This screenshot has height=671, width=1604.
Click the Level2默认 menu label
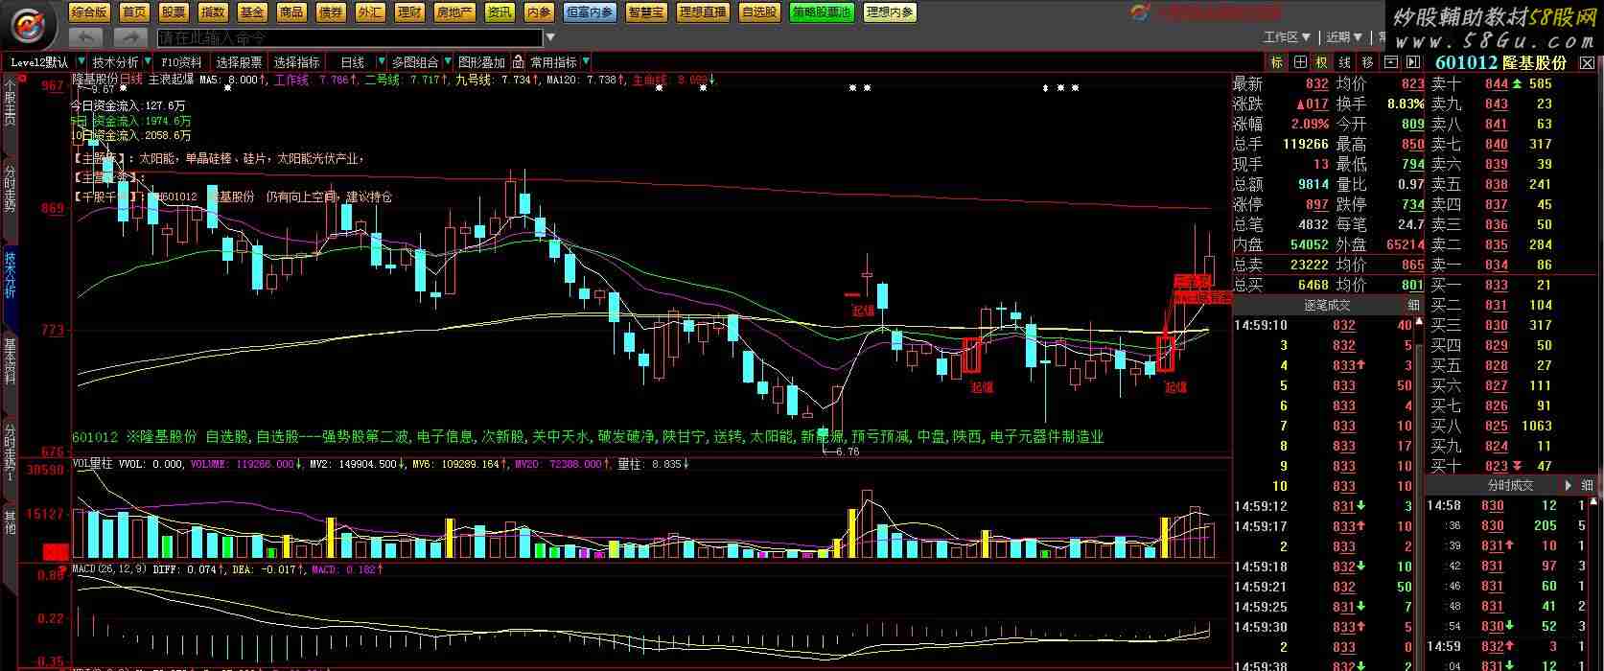40,62
